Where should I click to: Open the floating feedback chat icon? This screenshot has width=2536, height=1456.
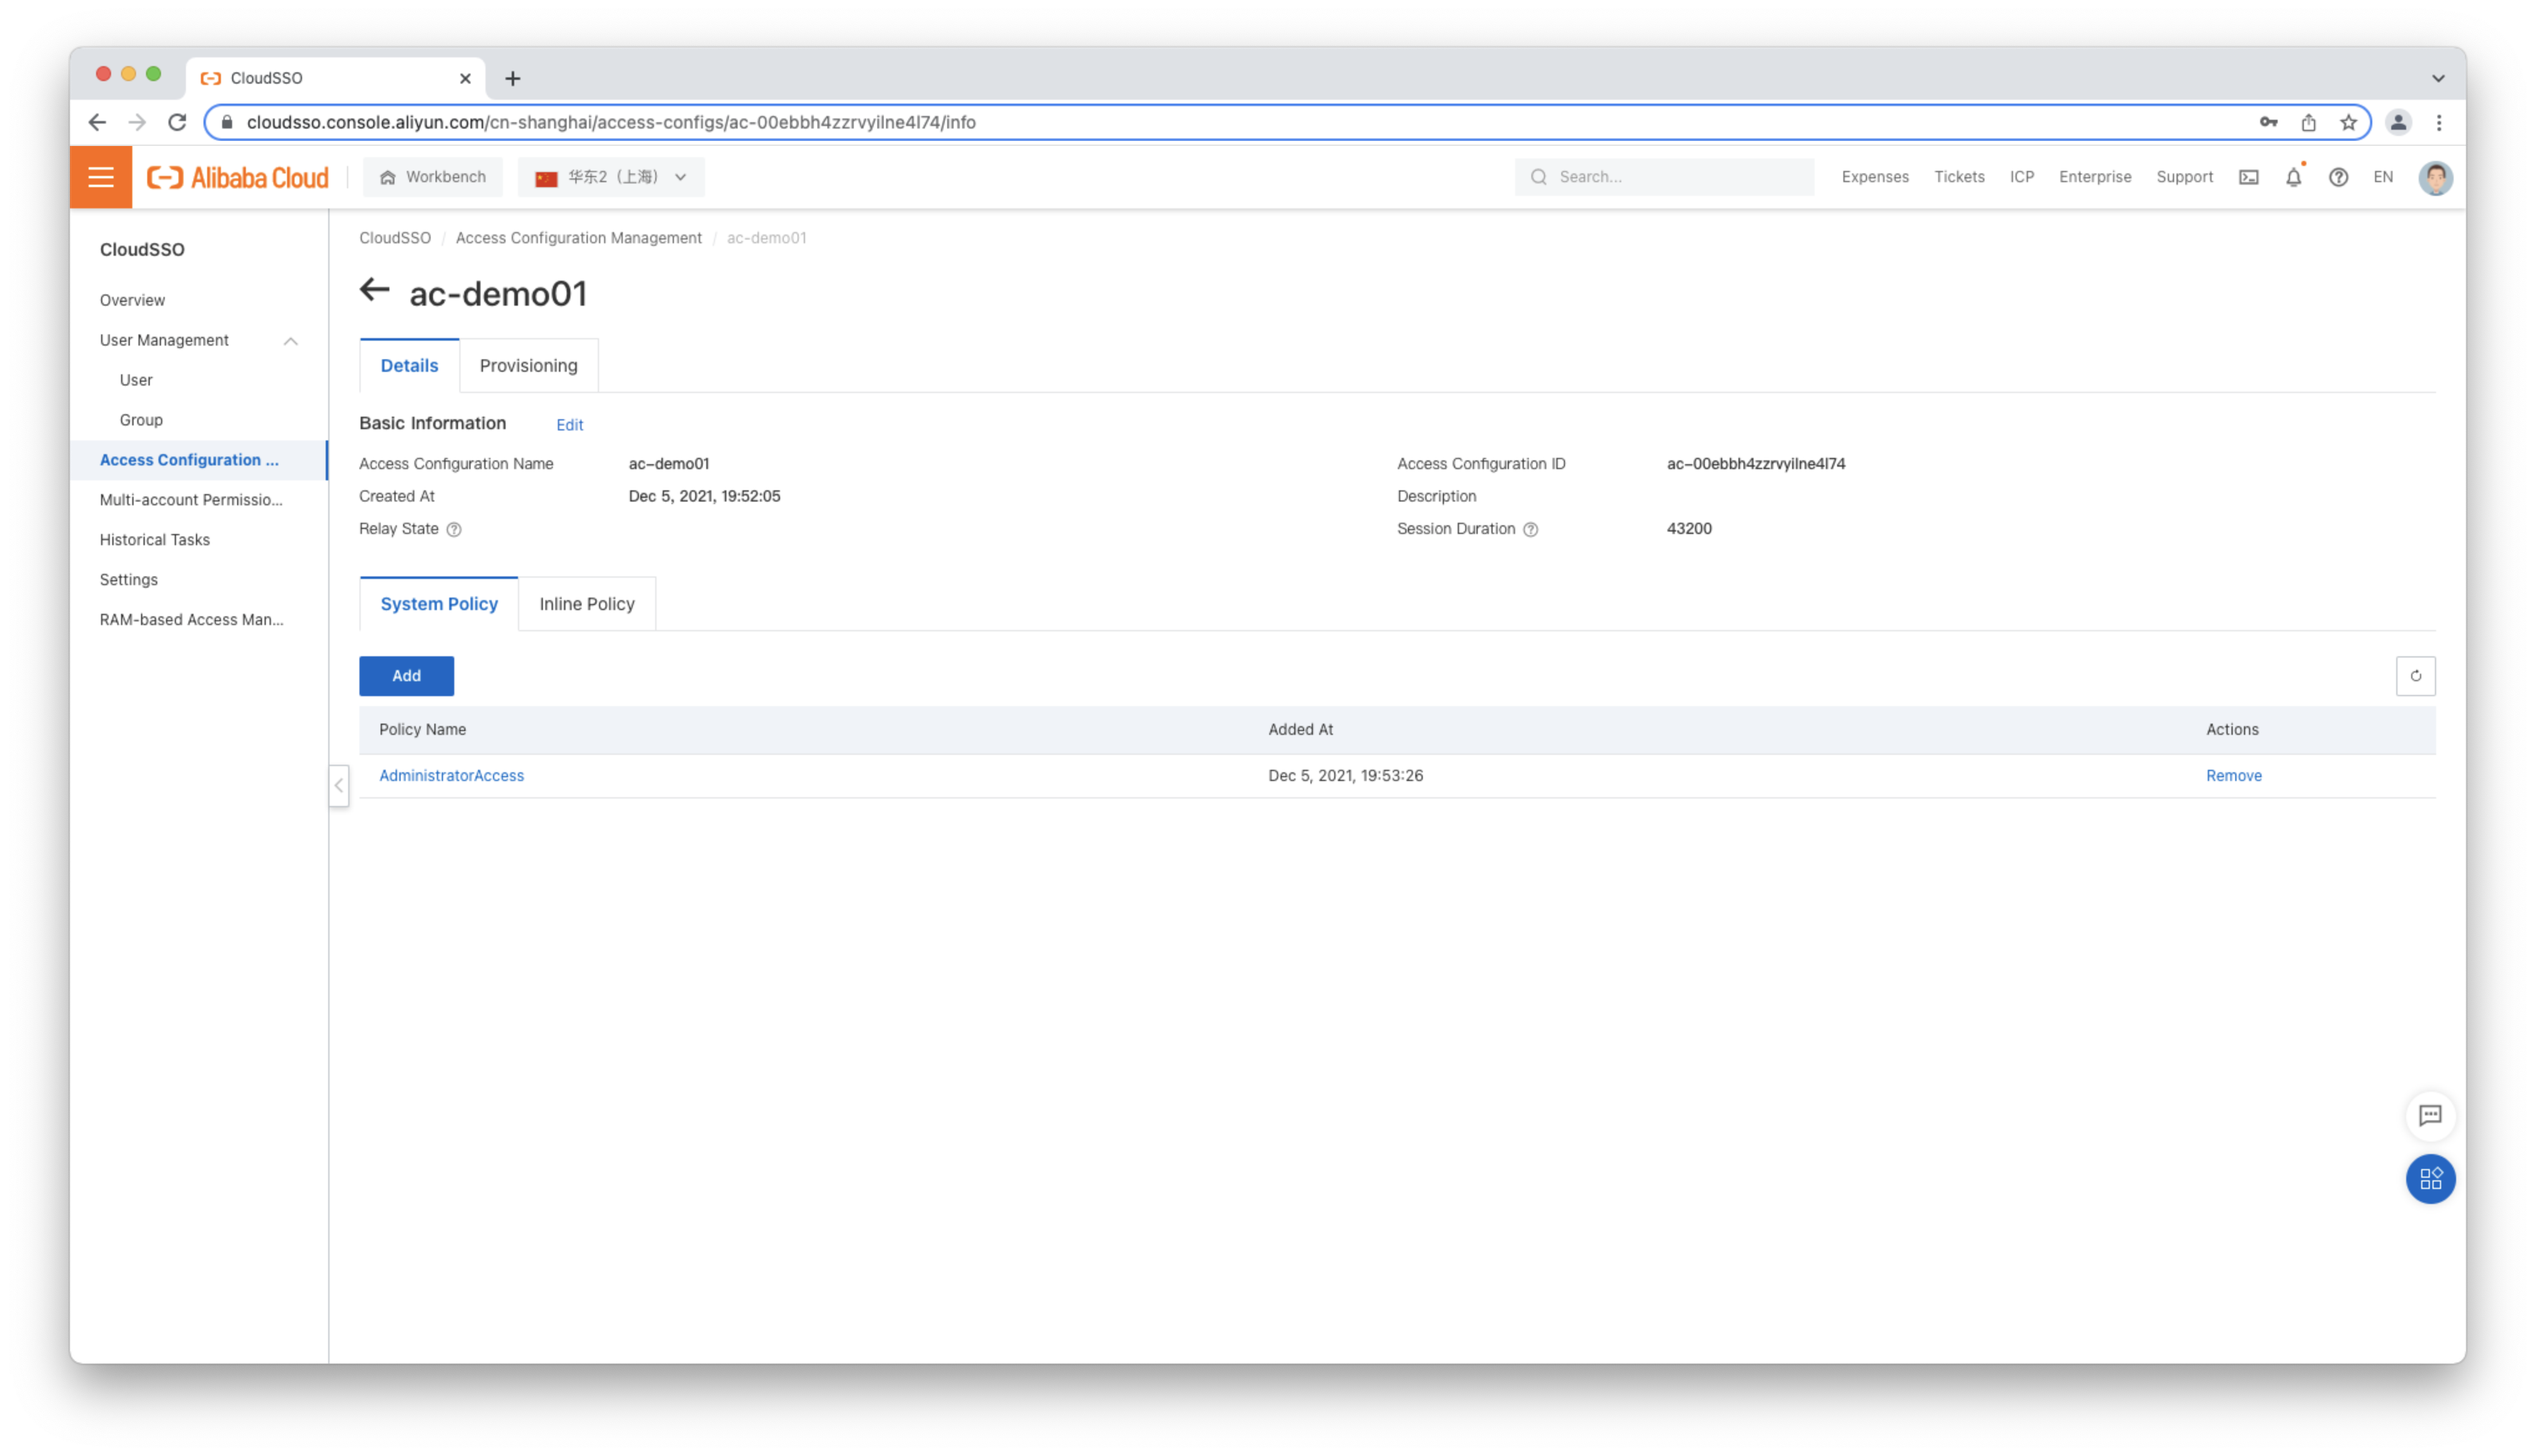(x=2430, y=1116)
